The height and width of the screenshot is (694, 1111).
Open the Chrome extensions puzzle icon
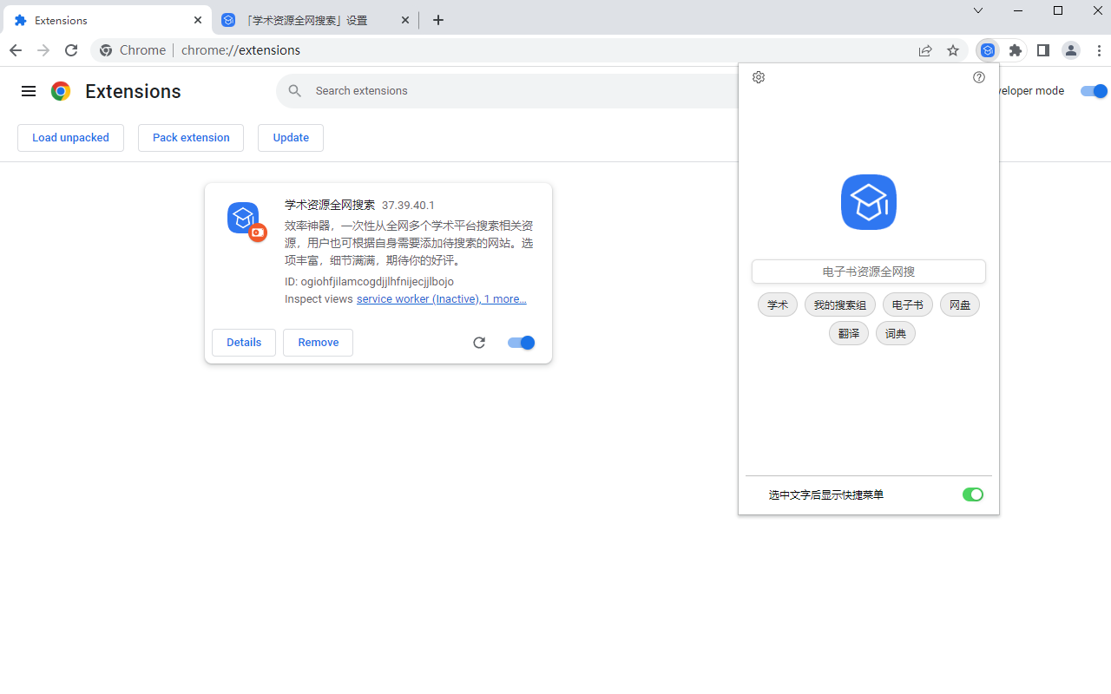pos(1016,50)
